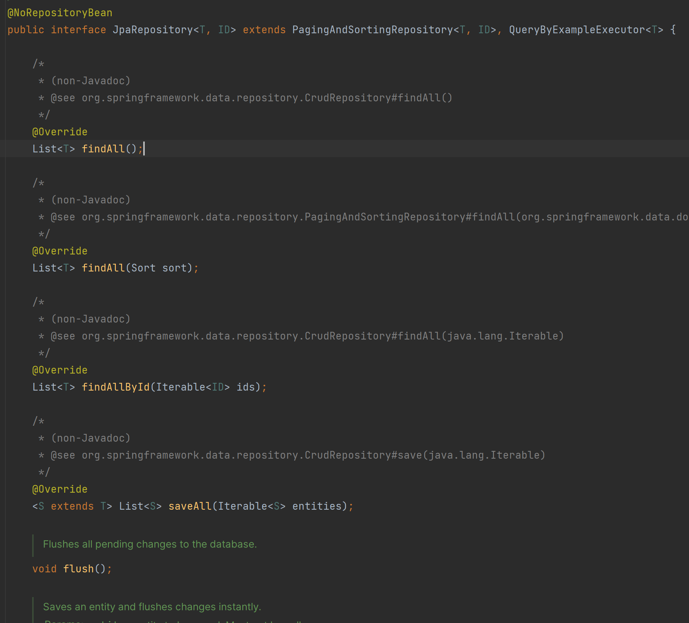Click the flush method name

click(x=79, y=569)
